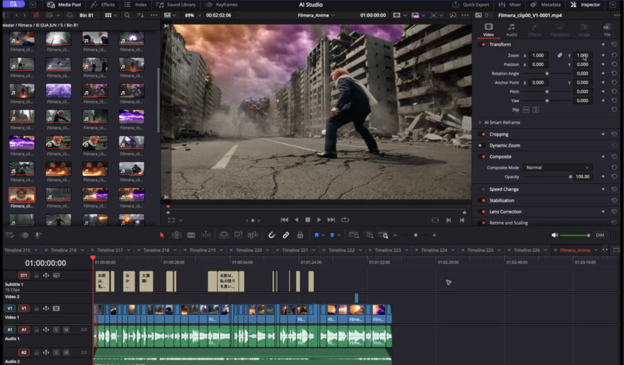624x365 pixels.
Task: Switch to Audio tab in Inspector
Action: (x=512, y=30)
